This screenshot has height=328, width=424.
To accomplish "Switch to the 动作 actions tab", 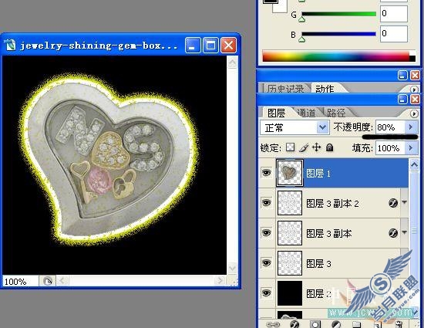I will [325, 89].
